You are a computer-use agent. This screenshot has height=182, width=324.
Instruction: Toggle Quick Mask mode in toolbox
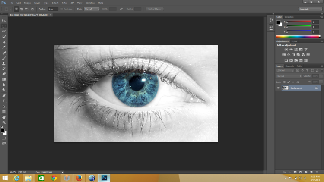pyautogui.click(x=4, y=138)
